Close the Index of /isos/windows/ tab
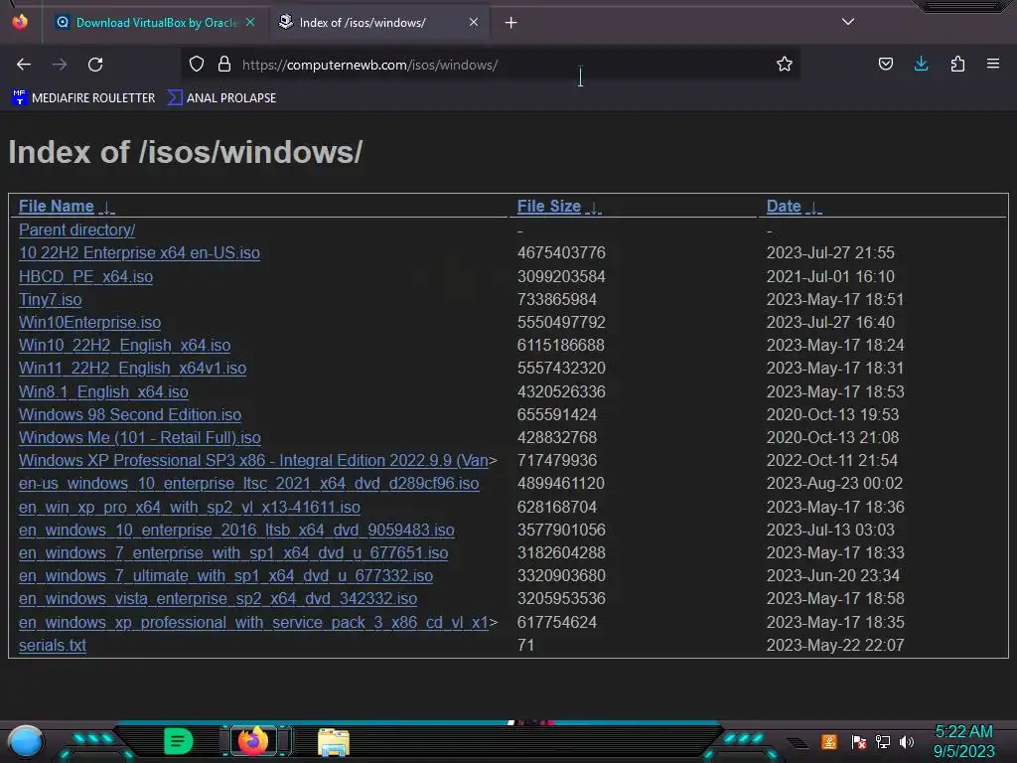 [x=474, y=22]
